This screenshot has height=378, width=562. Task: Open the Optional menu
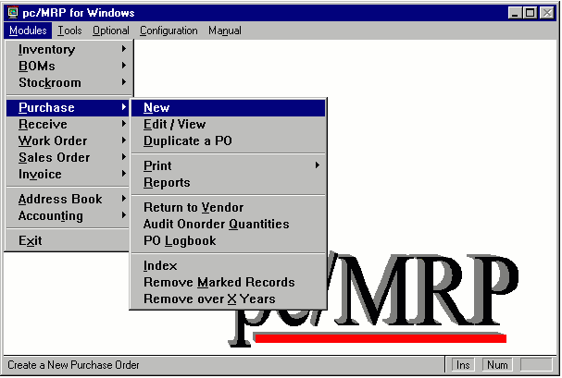tap(111, 30)
